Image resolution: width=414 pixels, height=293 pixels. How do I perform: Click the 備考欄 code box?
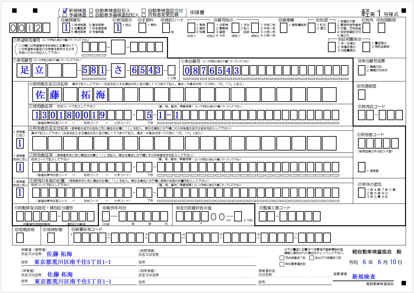click(283, 28)
